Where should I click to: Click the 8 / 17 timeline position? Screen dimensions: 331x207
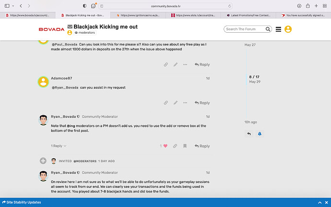pos(254,77)
